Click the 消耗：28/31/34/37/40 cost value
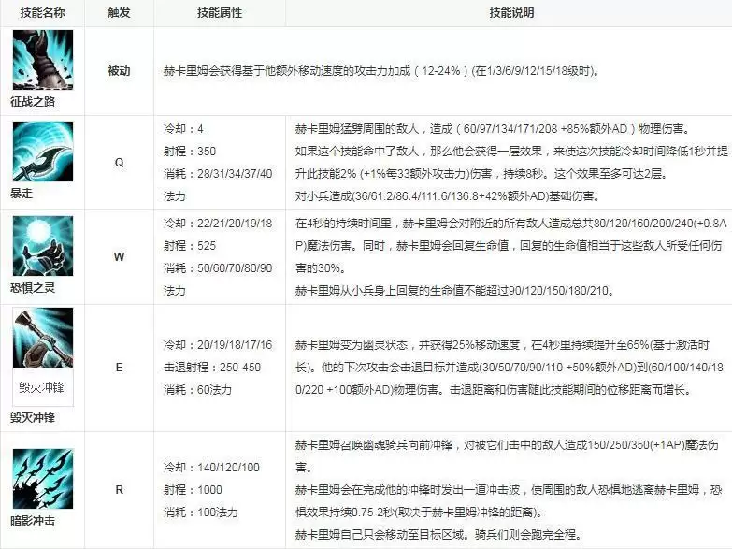 [x=218, y=173]
